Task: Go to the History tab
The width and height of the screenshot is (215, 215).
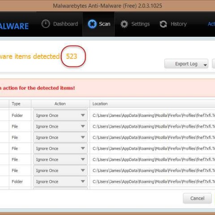Action: click(173, 24)
